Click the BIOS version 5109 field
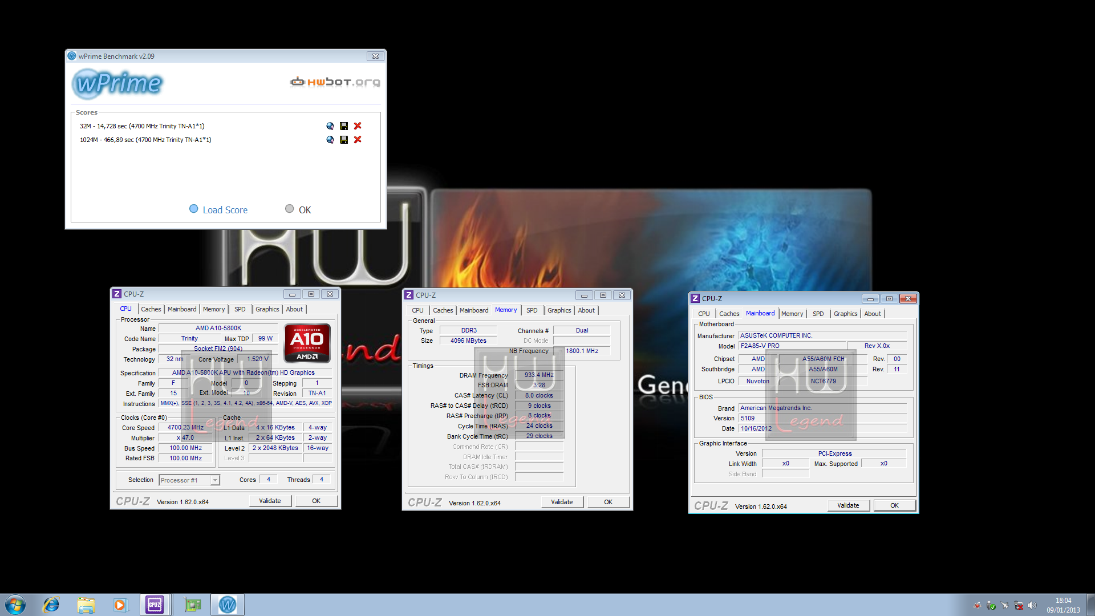The height and width of the screenshot is (616, 1095). pos(822,418)
